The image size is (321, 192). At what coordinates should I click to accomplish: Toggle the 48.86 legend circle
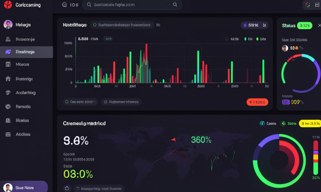227,39
